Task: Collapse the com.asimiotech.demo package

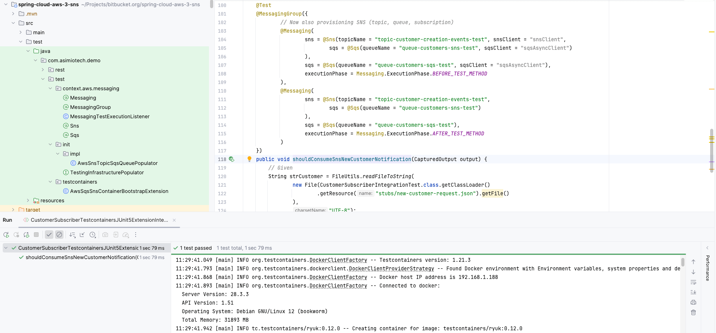Action: (x=35, y=60)
